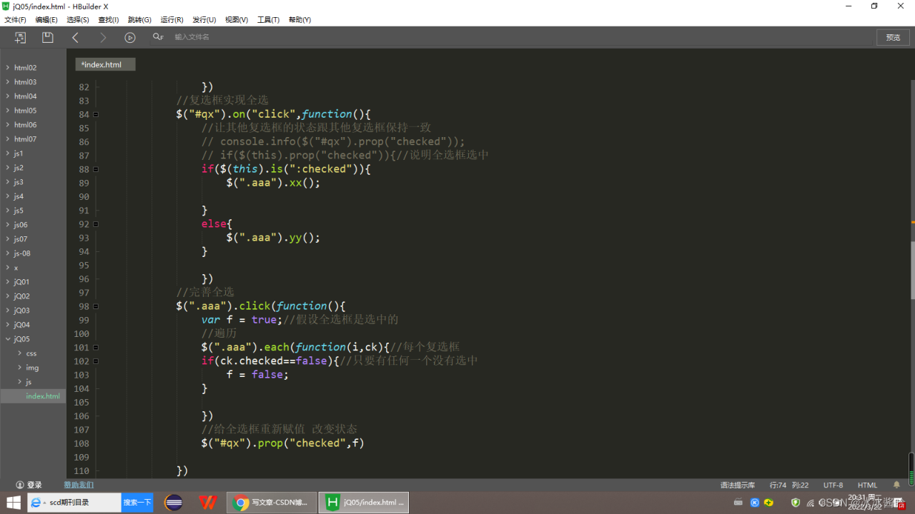Image resolution: width=915 pixels, height=514 pixels.
Task: Select the jQ01 folder in tree
Action: [21, 282]
